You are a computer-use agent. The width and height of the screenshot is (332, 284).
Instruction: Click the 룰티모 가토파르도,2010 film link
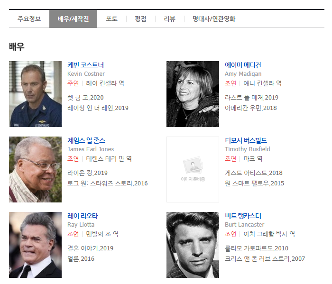click(x=256, y=248)
